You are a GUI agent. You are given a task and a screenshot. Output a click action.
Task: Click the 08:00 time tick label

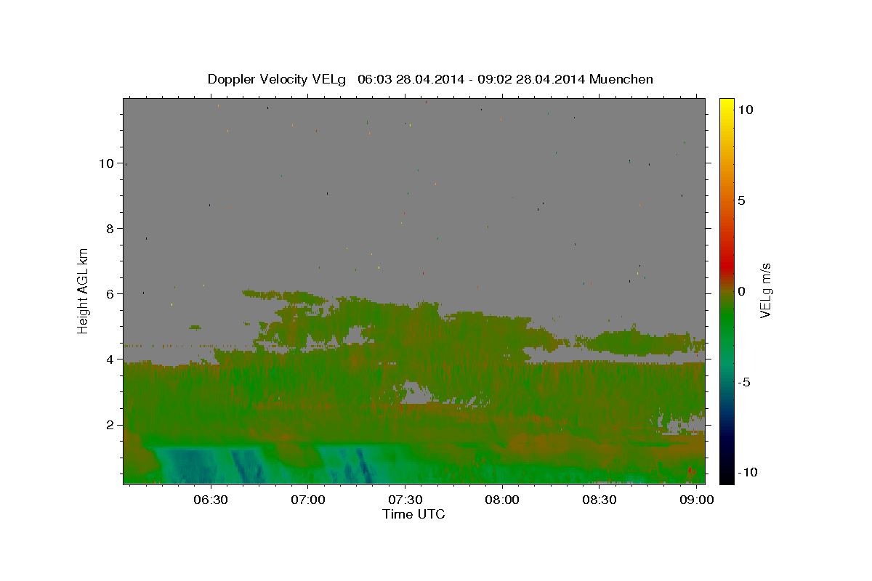click(502, 500)
